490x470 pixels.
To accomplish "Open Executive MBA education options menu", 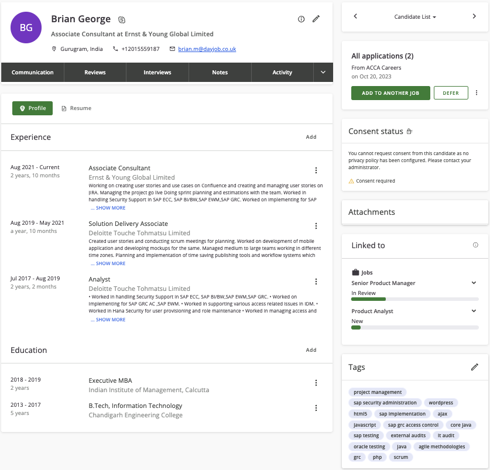I will point(316,383).
